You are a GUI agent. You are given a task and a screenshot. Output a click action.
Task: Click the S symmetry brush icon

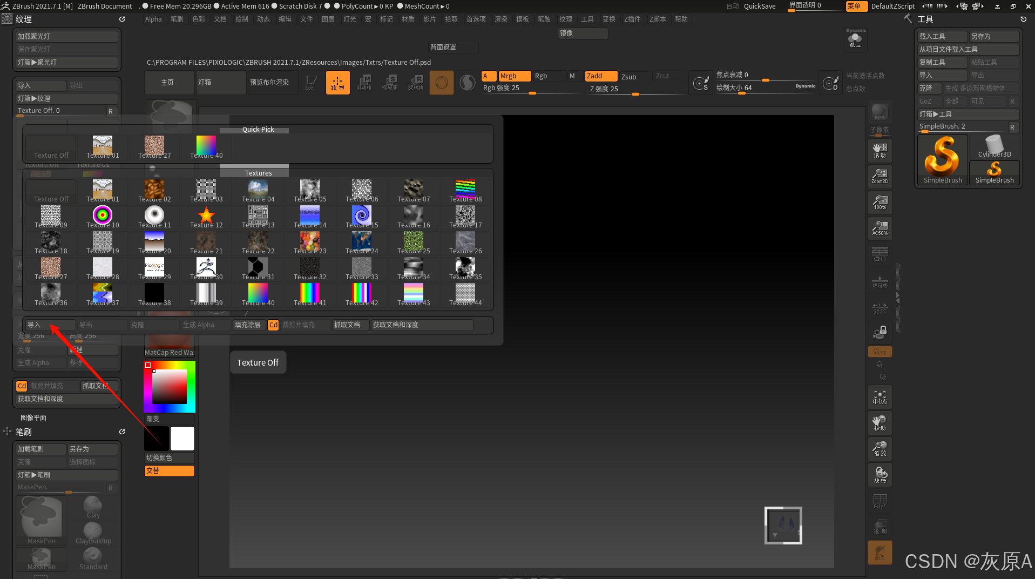point(701,83)
